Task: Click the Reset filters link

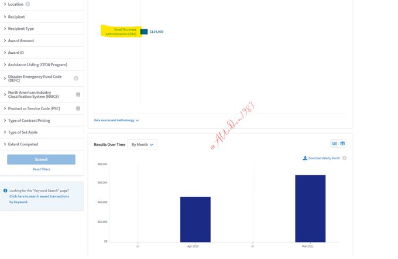Action: point(41,169)
